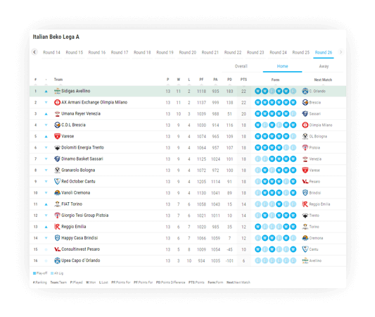The width and height of the screenshot is (375, 317).
Task: Open the Upea Capo d'Orlando team link
Action: pyautogui.click(x=81, y=261)
